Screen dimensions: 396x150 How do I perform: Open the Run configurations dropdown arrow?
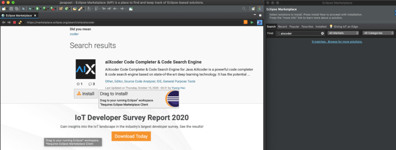(x=41, y=9)
